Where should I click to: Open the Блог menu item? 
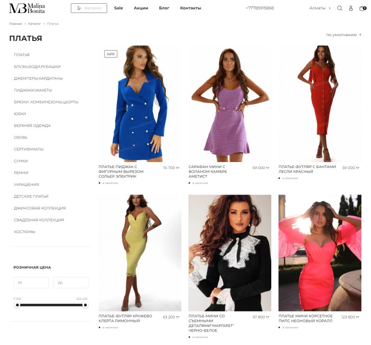click(164, 8)
